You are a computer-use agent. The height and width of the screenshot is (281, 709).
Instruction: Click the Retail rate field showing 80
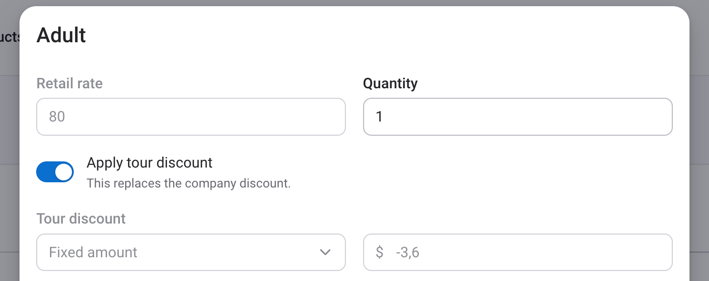click(x=190, y=117)
